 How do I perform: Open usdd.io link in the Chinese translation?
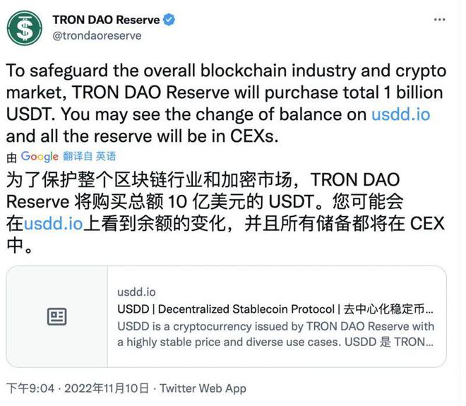(x=54, y=224)
